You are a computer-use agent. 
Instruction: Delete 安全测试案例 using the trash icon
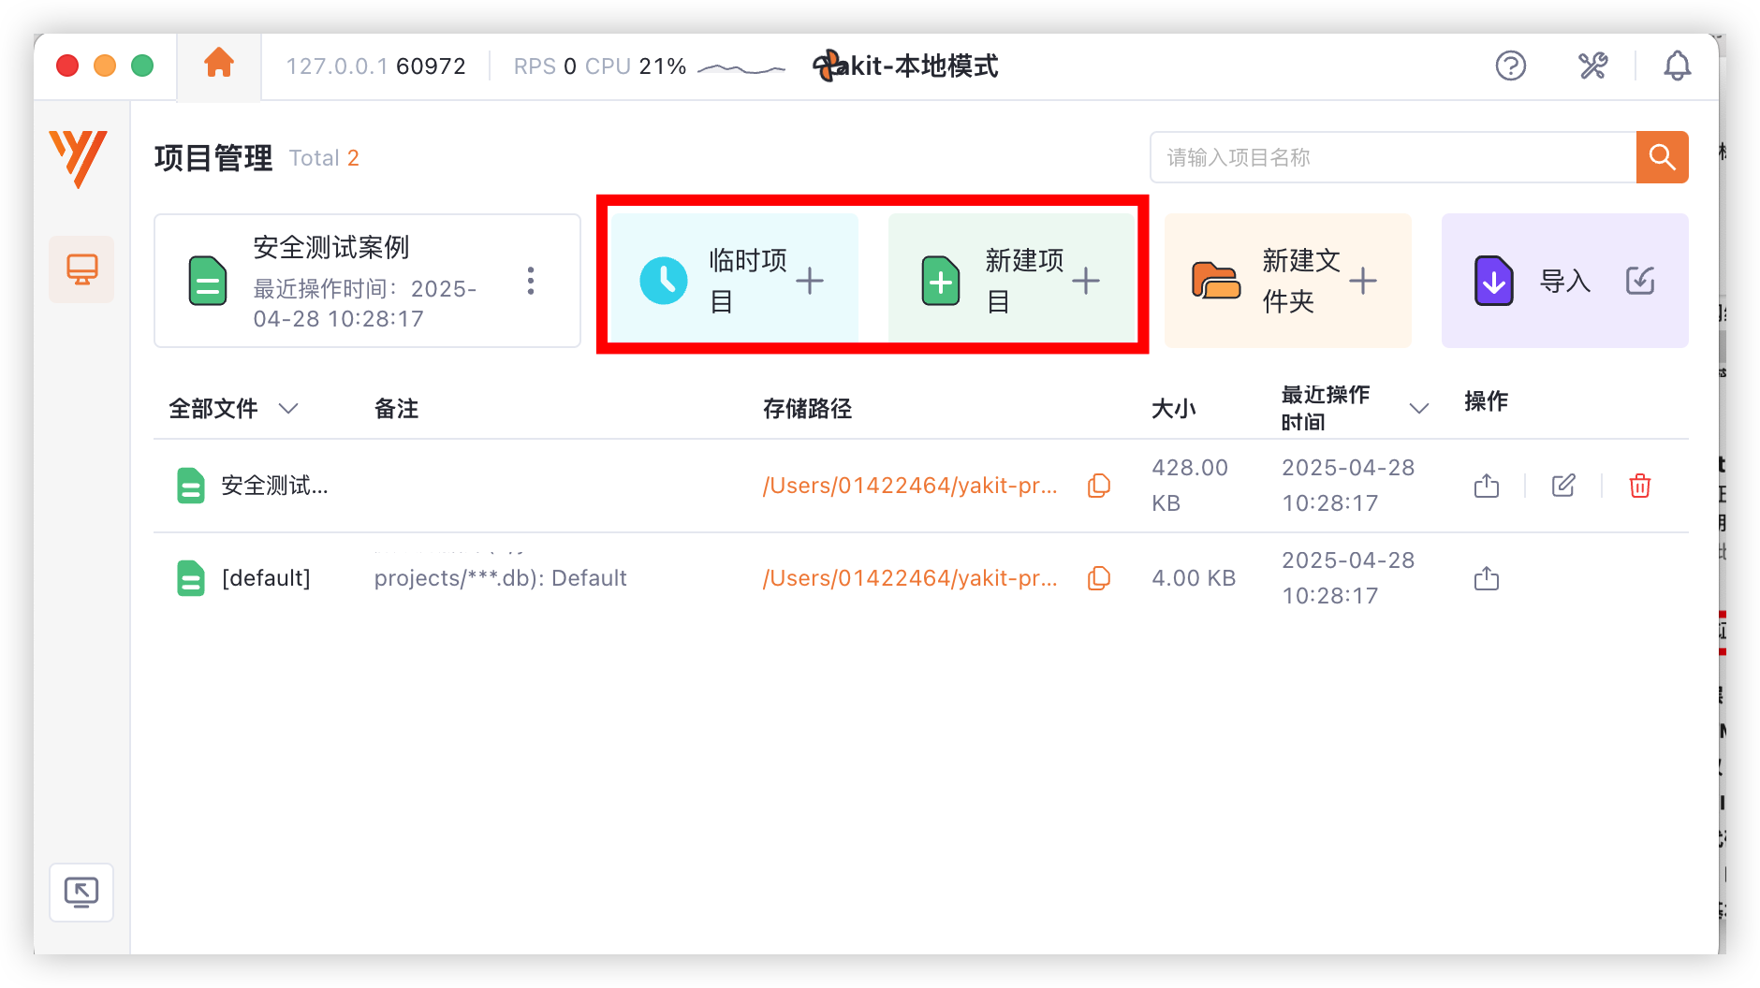[1638, 486]
